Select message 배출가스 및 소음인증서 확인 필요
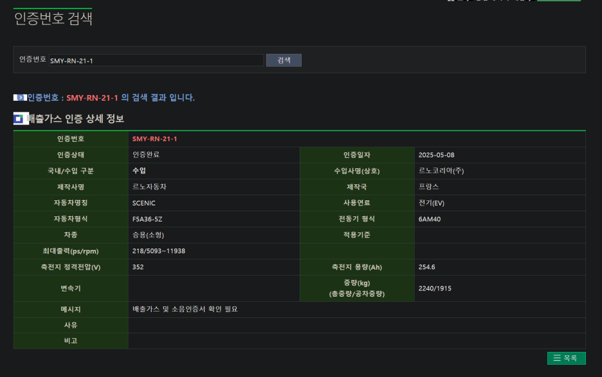 (x=185, y=309)
